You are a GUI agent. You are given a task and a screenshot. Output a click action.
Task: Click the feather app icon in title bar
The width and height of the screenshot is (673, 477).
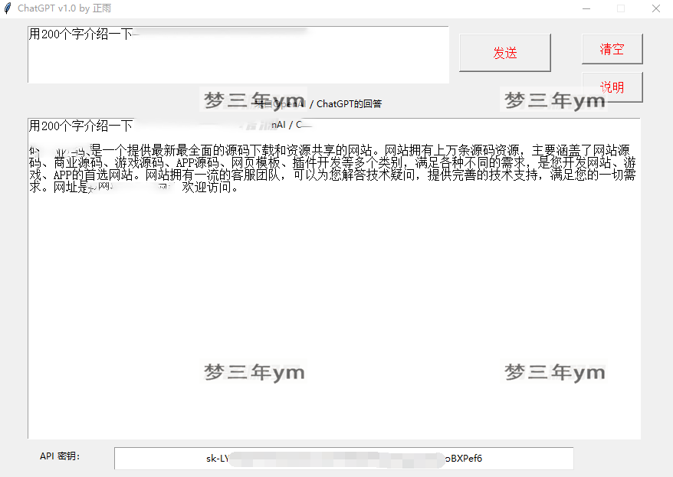click(8, 8)
